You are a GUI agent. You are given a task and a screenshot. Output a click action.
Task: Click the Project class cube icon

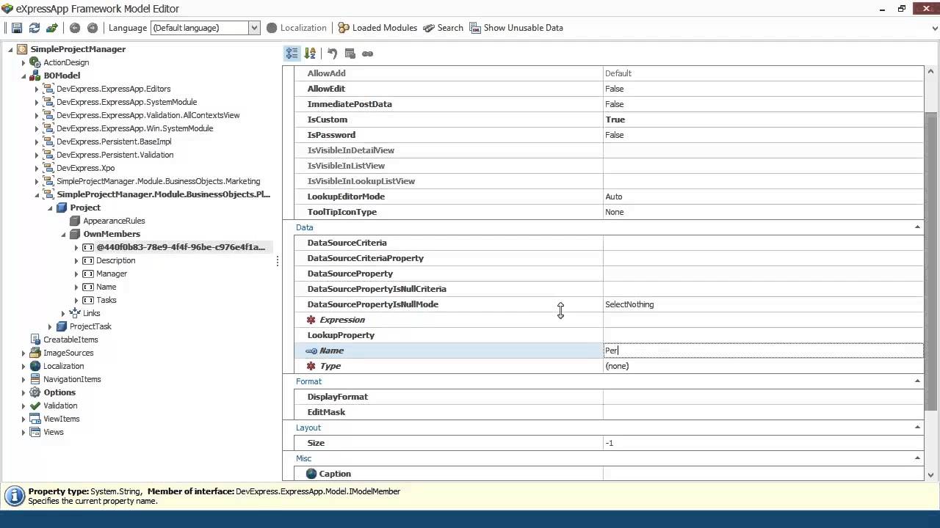(x=62, y=208)
